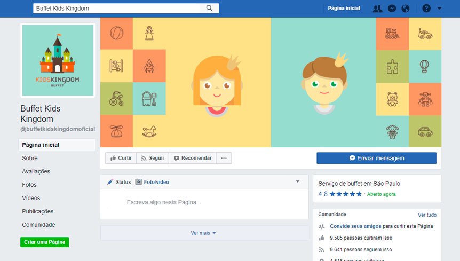This screenshot has width=460, height=261.
Task: Click '9.641 pessoas seguem isso' text
Action: click(361, 250)
